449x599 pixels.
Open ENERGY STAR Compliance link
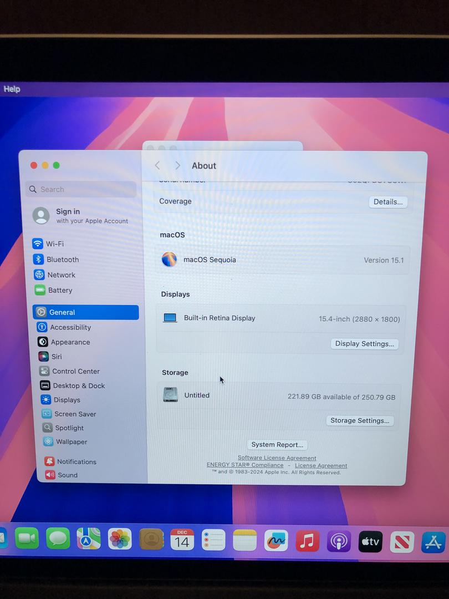click(245, 465)
